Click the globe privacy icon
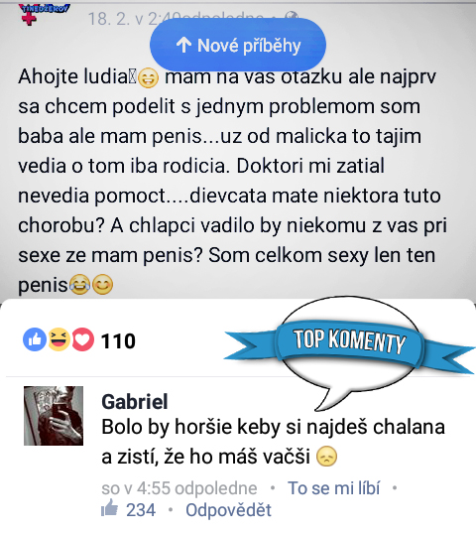This screenshot has width=476, height=534. [x=292, y=16]
